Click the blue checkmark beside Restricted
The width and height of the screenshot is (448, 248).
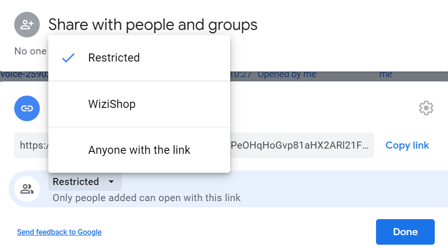click(68, 58)
